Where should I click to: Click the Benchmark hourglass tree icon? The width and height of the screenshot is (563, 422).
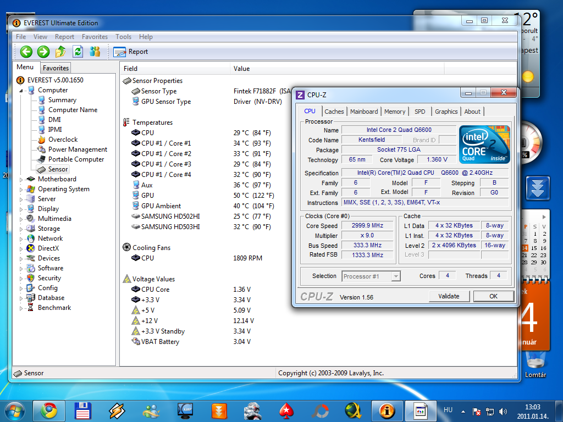[31, 308]
